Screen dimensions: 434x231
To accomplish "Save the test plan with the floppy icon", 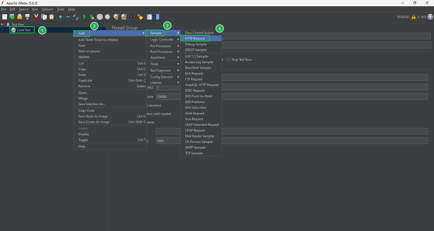I will tap(27, 17).
